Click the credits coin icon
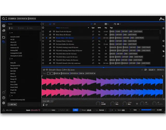166x130 pixels. (39, 110)
